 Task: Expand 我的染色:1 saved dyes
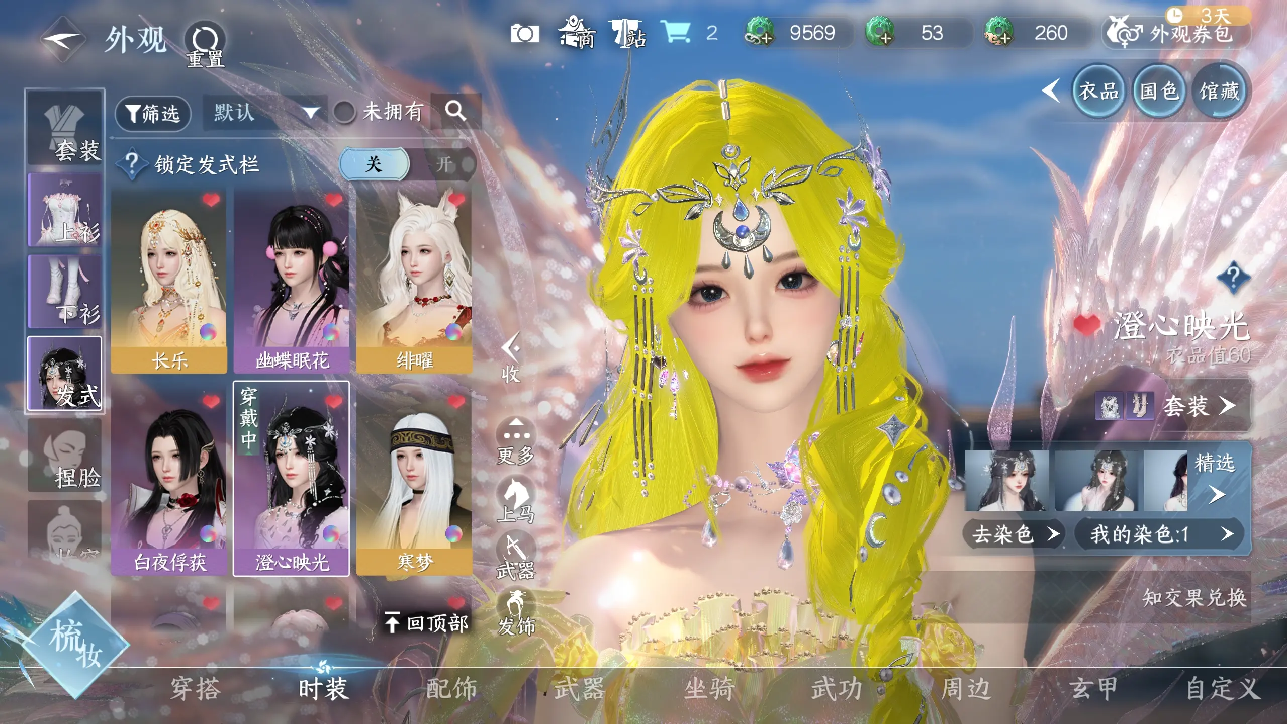coord(1159,534)
